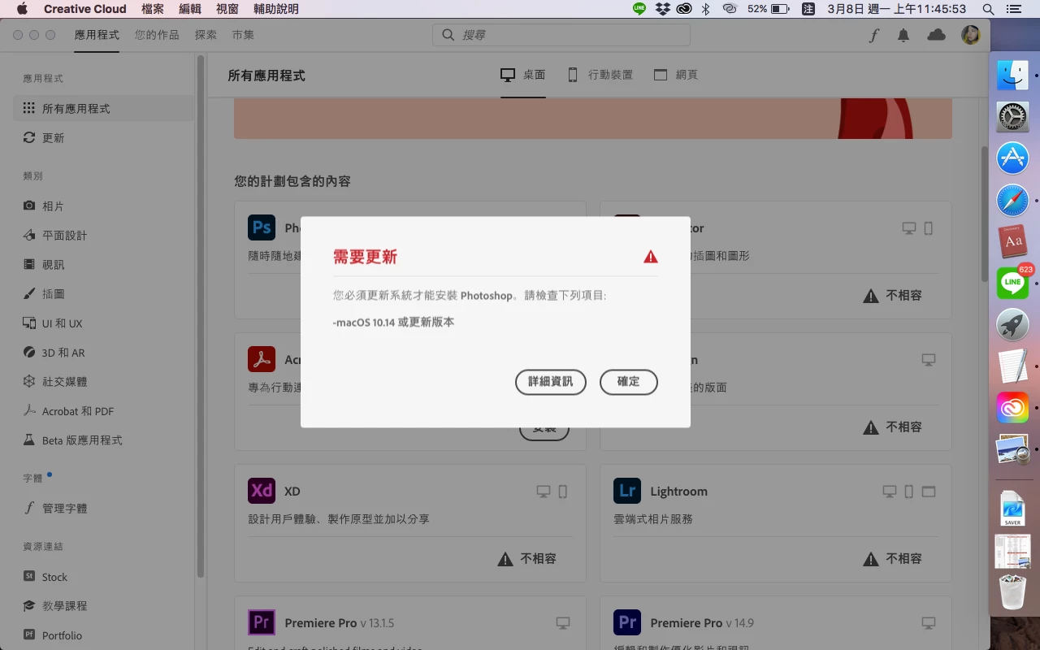Click the Lightroom card desktop platform icon
The width and height of the screenshot is (1040, 650).
[890, 492]
